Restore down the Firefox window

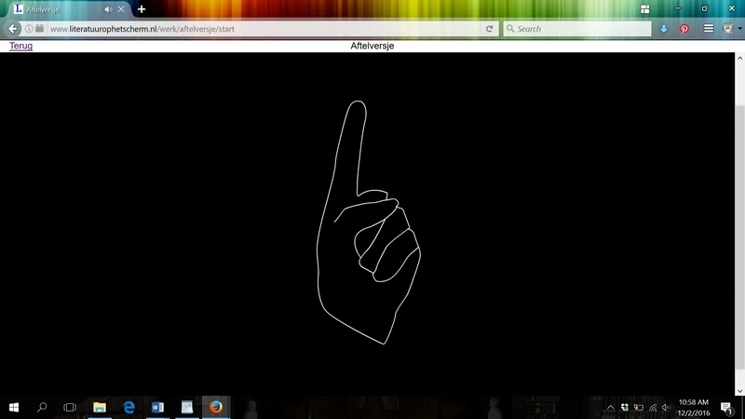click(705, 8)
